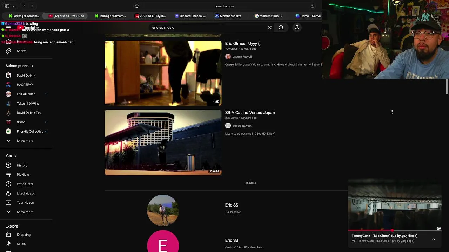449x252 pixels.
Task: Open the sidebar button dropdown arrow
Action: 14,6
